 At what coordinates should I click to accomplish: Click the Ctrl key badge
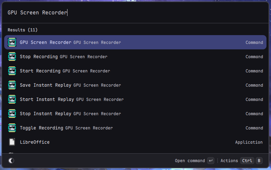[247, 161]
